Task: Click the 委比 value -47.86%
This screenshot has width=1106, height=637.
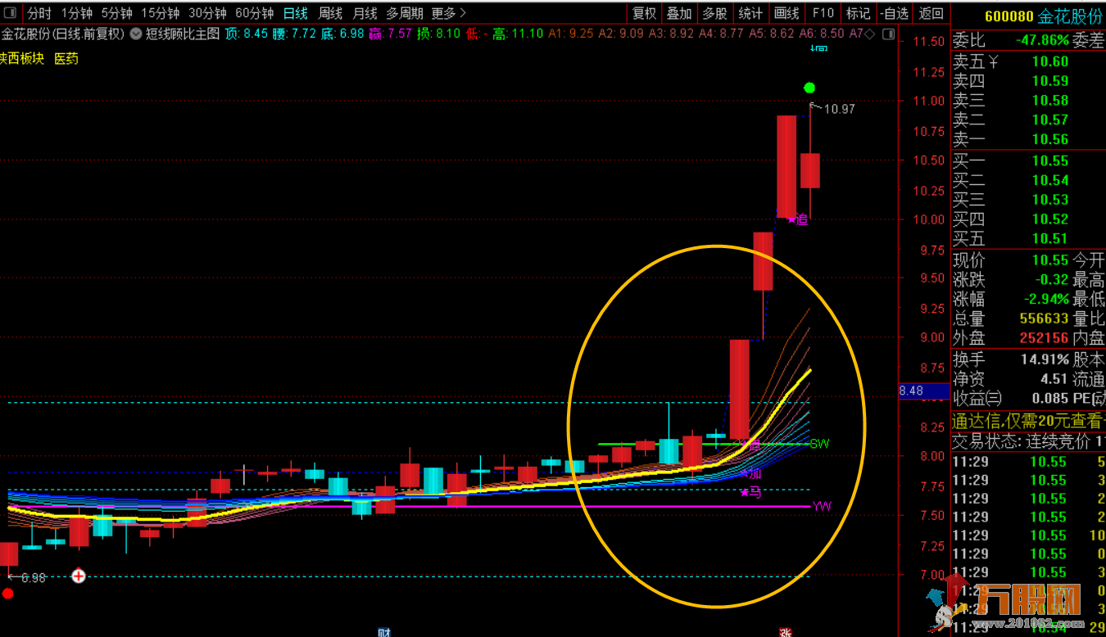Action: coord(1042,40)
